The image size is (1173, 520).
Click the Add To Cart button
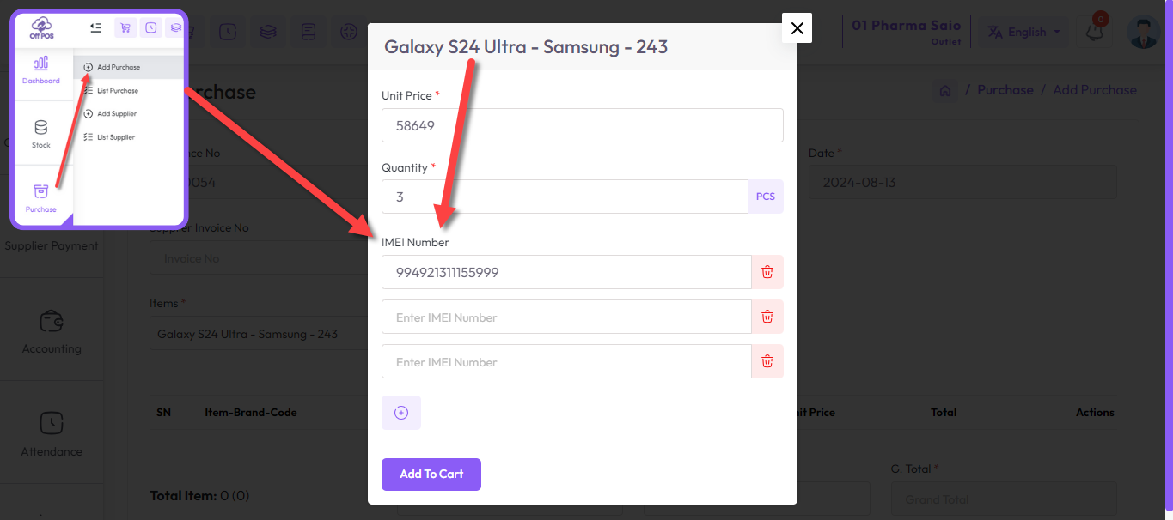click(x=431, y=475)
